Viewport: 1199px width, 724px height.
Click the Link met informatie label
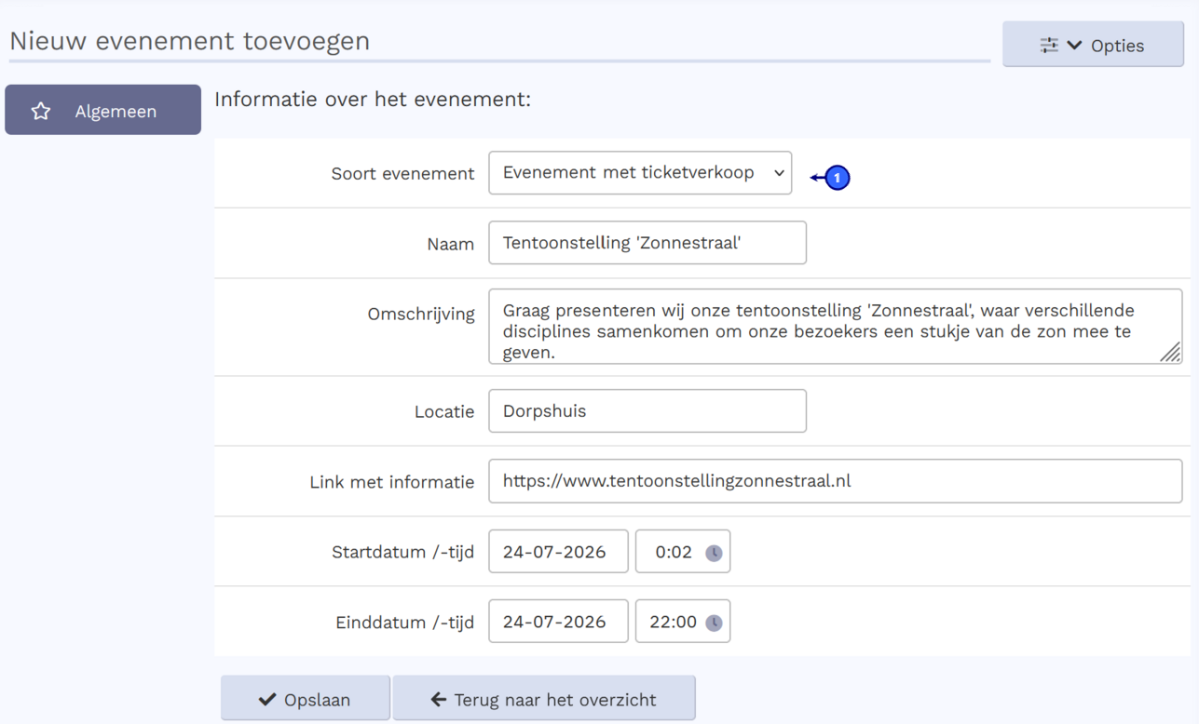pos(392,482)
